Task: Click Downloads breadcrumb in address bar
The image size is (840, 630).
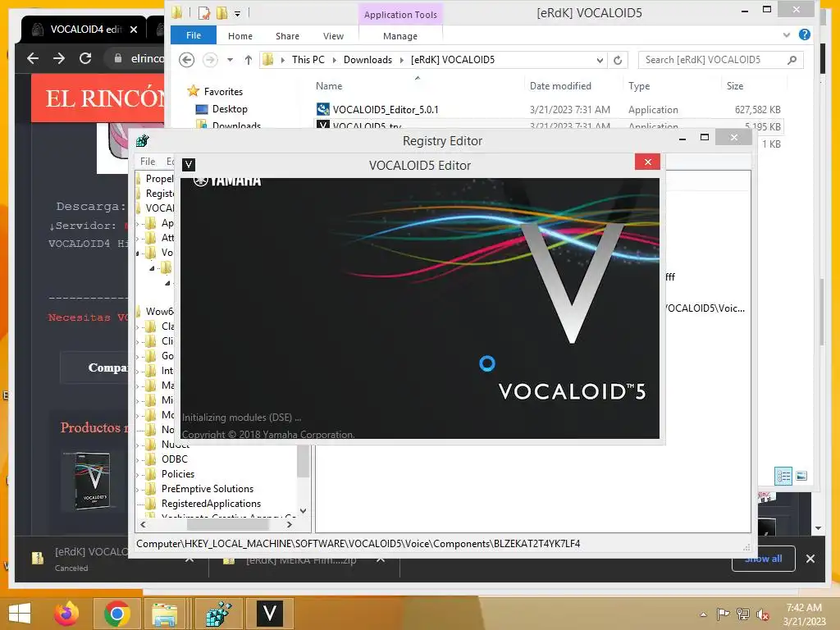Action: pos(367,60)
